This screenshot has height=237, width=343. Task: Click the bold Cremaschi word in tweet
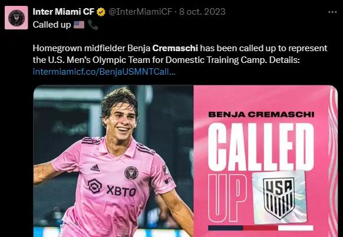tap(175, 48)
